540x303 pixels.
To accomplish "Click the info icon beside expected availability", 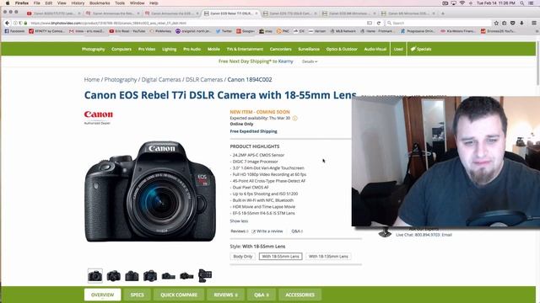I will pyautogui.click(x=294, y=118).
